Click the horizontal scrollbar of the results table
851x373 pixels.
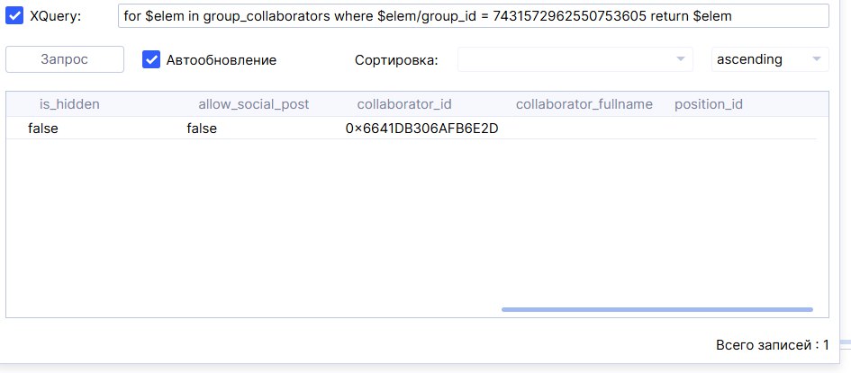point(656,309)
